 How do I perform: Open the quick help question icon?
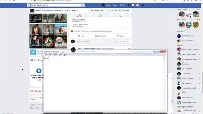coord(143,5)
